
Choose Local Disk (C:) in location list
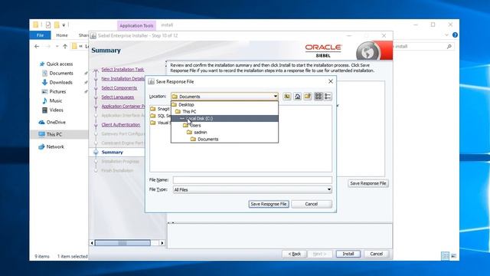click(x=224, y=118)
